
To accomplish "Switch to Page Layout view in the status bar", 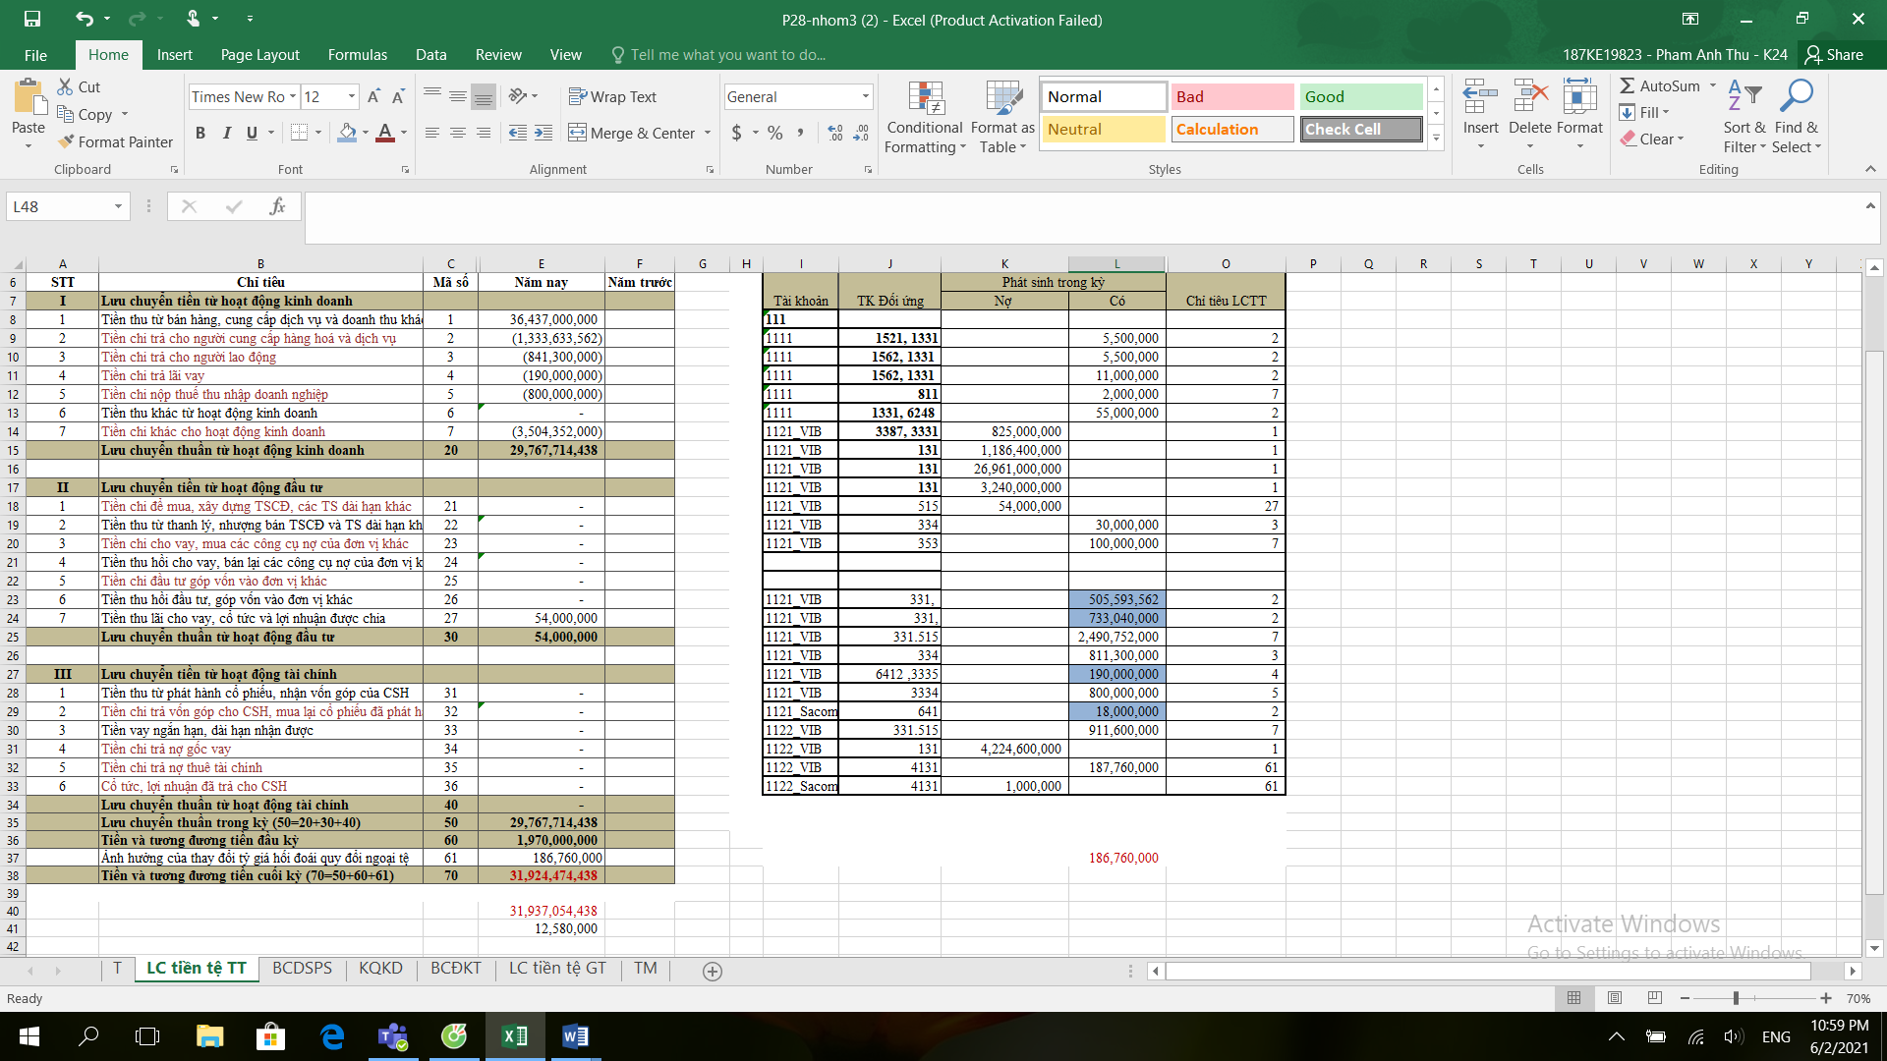I will tap(1614, 998).
